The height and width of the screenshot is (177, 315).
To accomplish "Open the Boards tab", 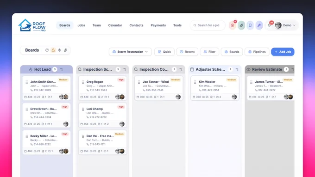I will (65, 25).
